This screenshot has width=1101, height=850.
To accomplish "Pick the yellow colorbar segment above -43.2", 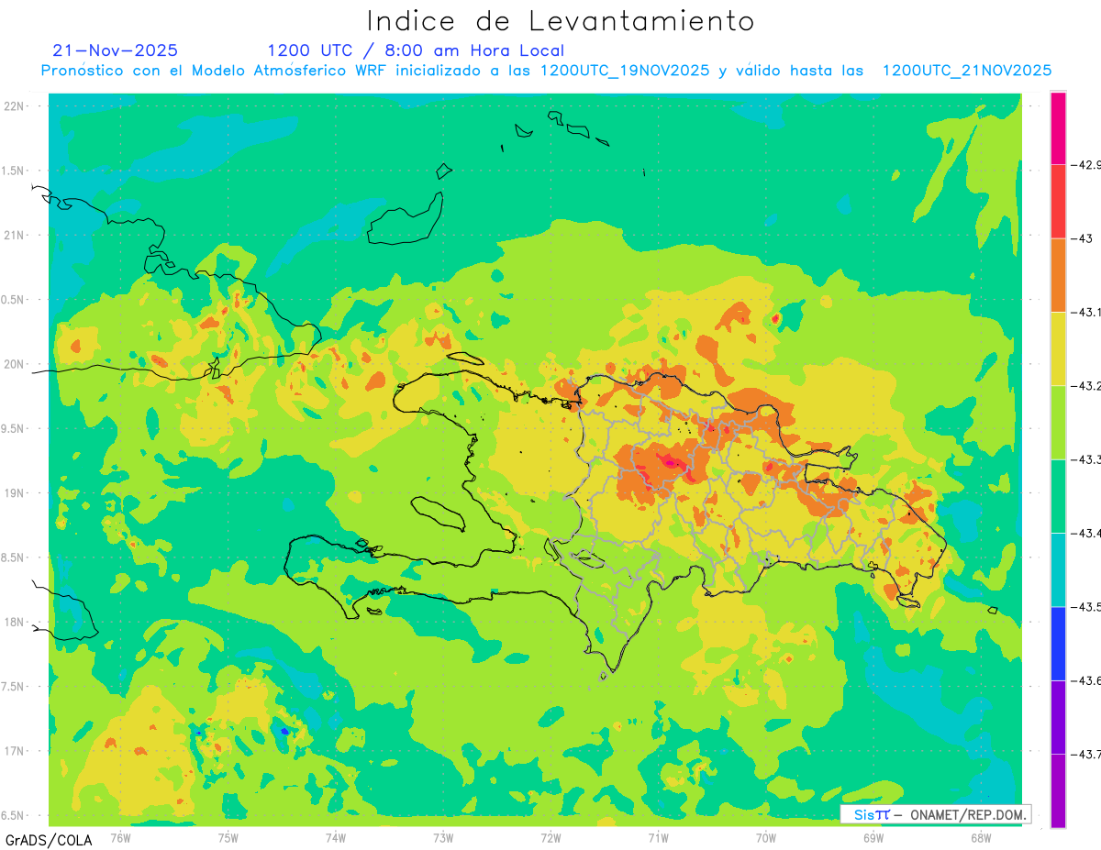I will [x=1058, y=349].
